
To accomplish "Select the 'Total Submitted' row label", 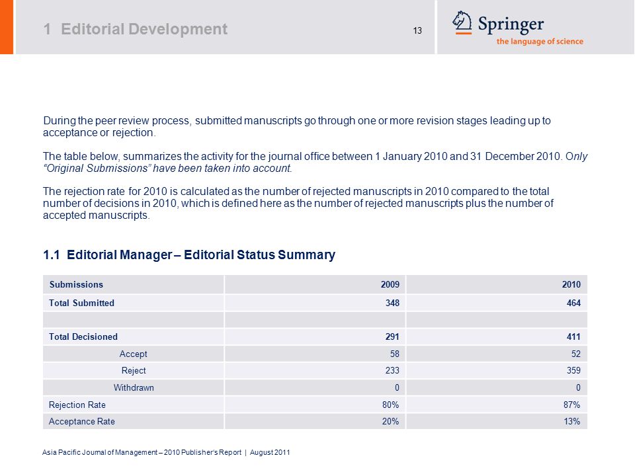I will 81,303.
